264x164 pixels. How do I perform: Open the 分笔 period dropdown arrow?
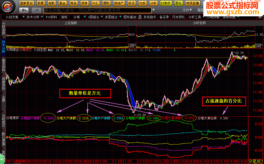coord(85,17)
